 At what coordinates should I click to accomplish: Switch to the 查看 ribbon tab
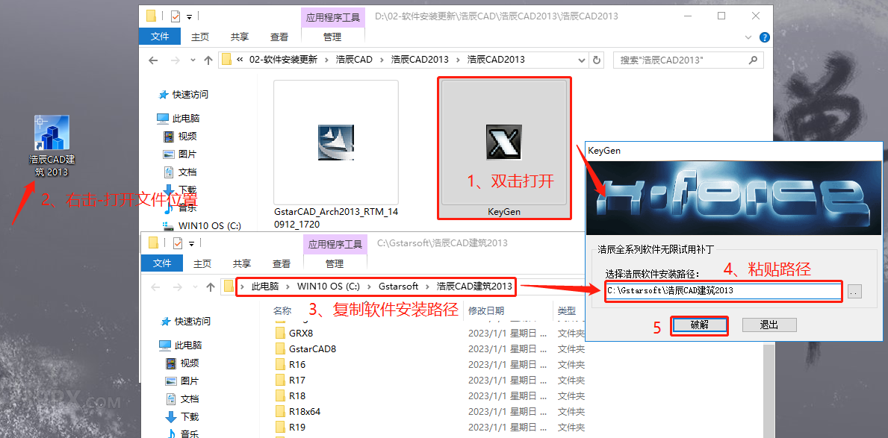(280, 36)
